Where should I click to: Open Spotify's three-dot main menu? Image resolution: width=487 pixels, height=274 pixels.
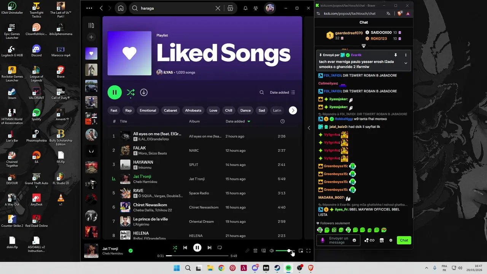click(89, 8)
